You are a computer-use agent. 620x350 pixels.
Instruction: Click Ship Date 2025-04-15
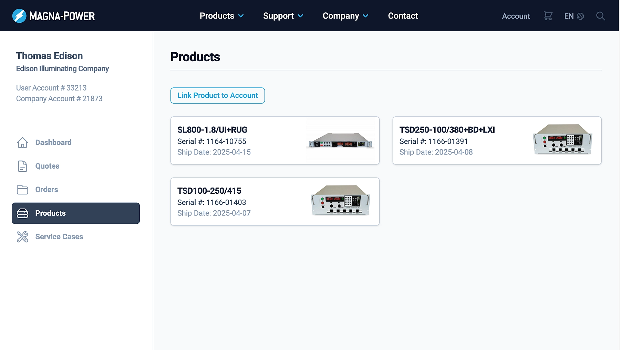point(214,152)
